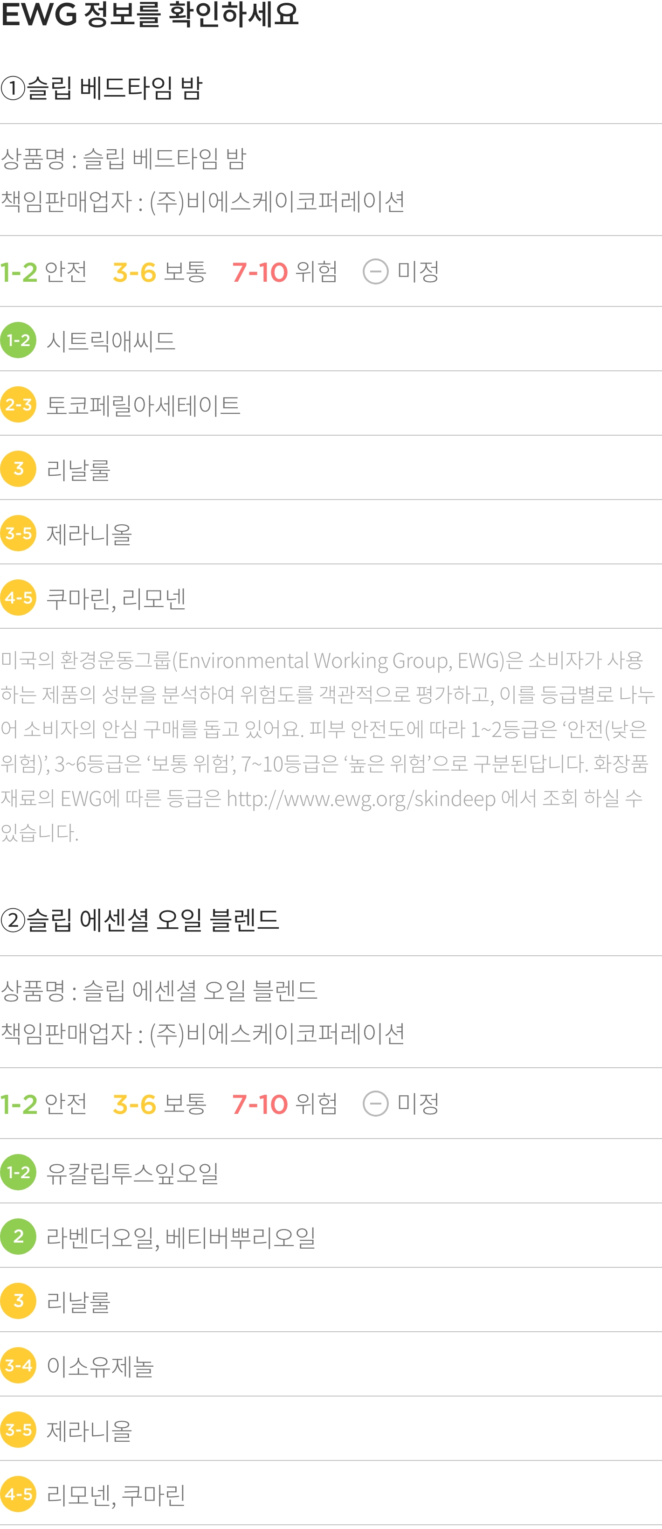Select the 3-5 badge next to 제라니올 in the 베드타임 밤 list
662x1529 pixels.
click(18, 533)
